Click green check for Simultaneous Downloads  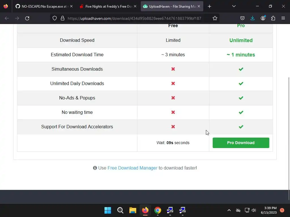coord(241,69)
